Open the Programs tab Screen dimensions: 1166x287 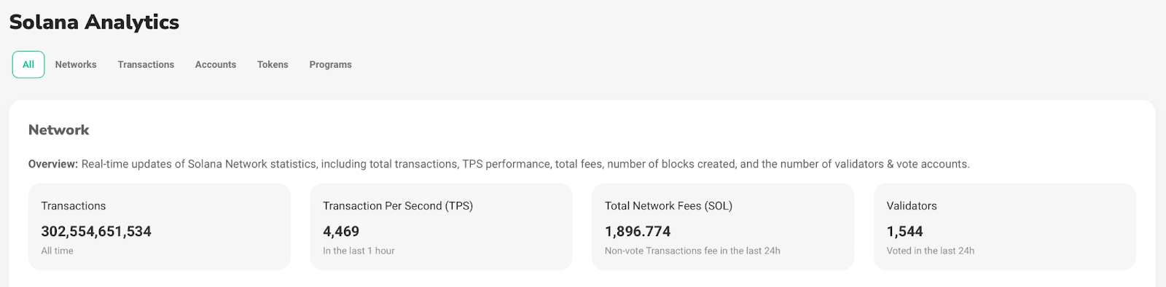(x=330, y=65)
